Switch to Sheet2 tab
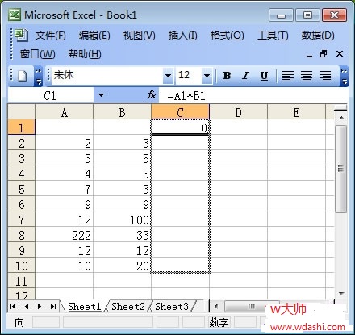Screen dimensions: 355x335 [128, 307]
